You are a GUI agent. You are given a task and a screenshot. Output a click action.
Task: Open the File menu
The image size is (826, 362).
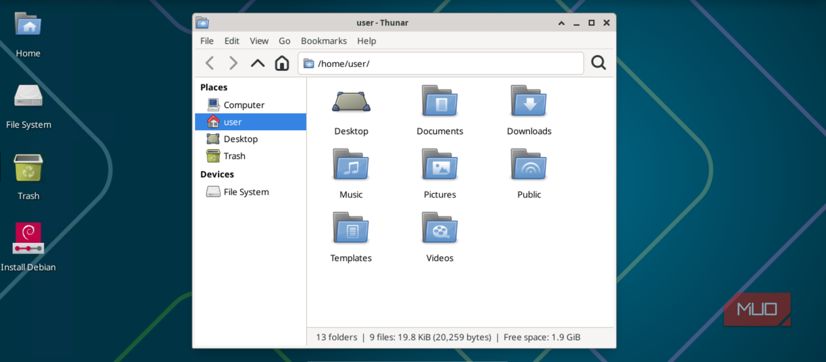(207, 41)
